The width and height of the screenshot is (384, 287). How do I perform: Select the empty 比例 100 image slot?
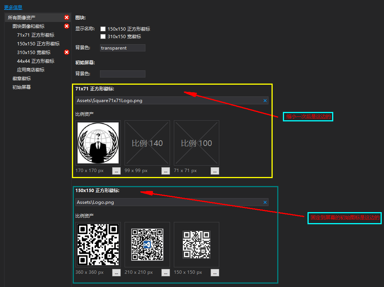[197, 143]
